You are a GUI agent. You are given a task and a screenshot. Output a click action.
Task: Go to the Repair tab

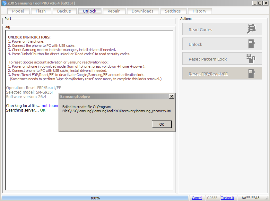tap(114, 11)
